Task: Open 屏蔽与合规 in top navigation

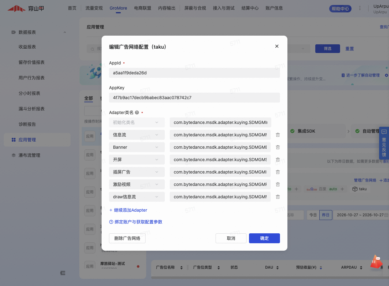Action: 195,8
